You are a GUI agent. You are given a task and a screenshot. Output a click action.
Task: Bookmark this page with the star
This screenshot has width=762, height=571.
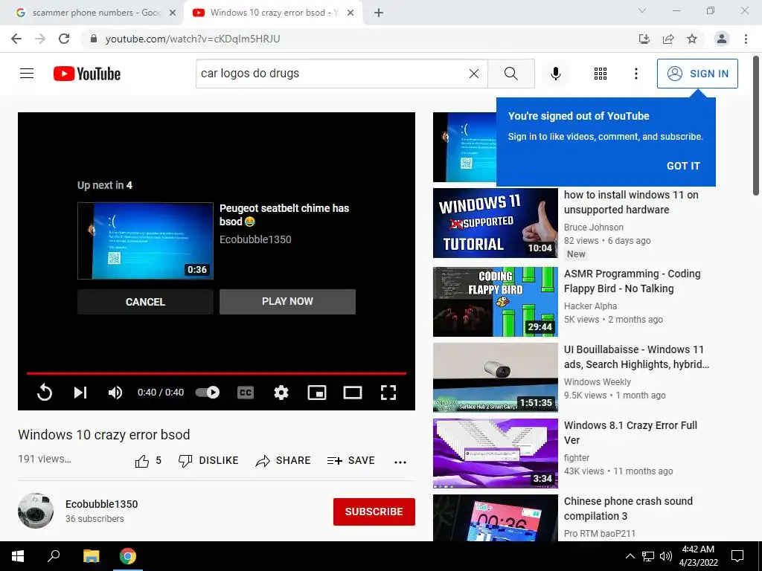point(692,39)
